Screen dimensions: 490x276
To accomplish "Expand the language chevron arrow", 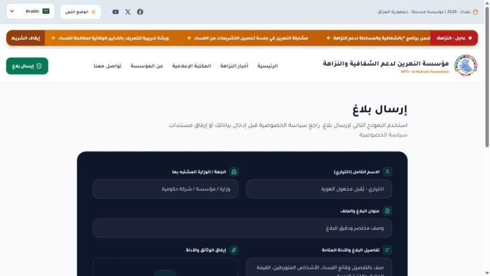I will tap(12, 11).
